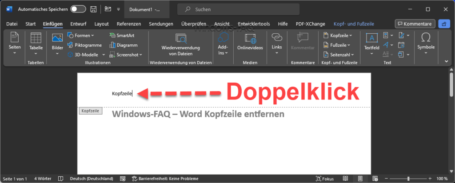Enable Fokus mode
455x183 pixels.
point(325,179)
